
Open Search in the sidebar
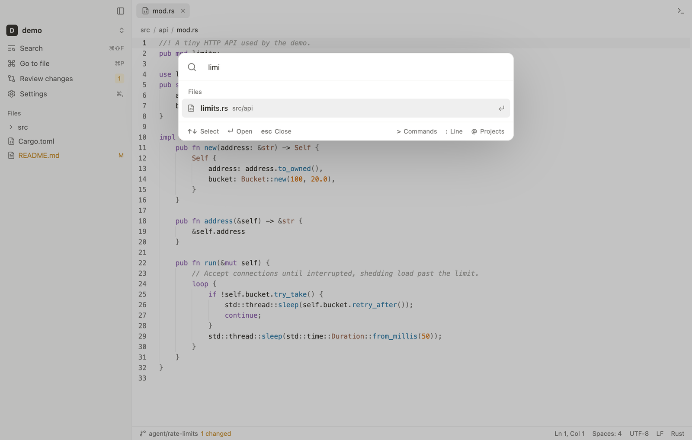66,48
